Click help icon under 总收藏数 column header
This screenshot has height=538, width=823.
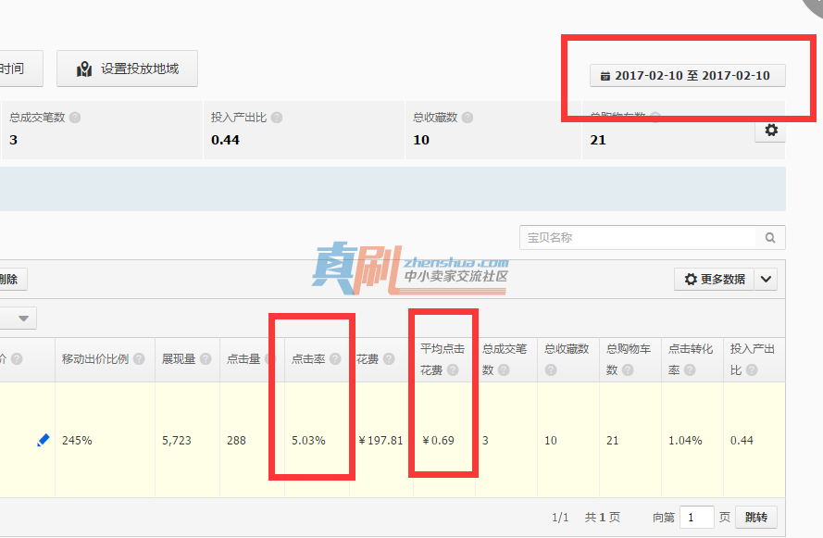click(550, 370)
